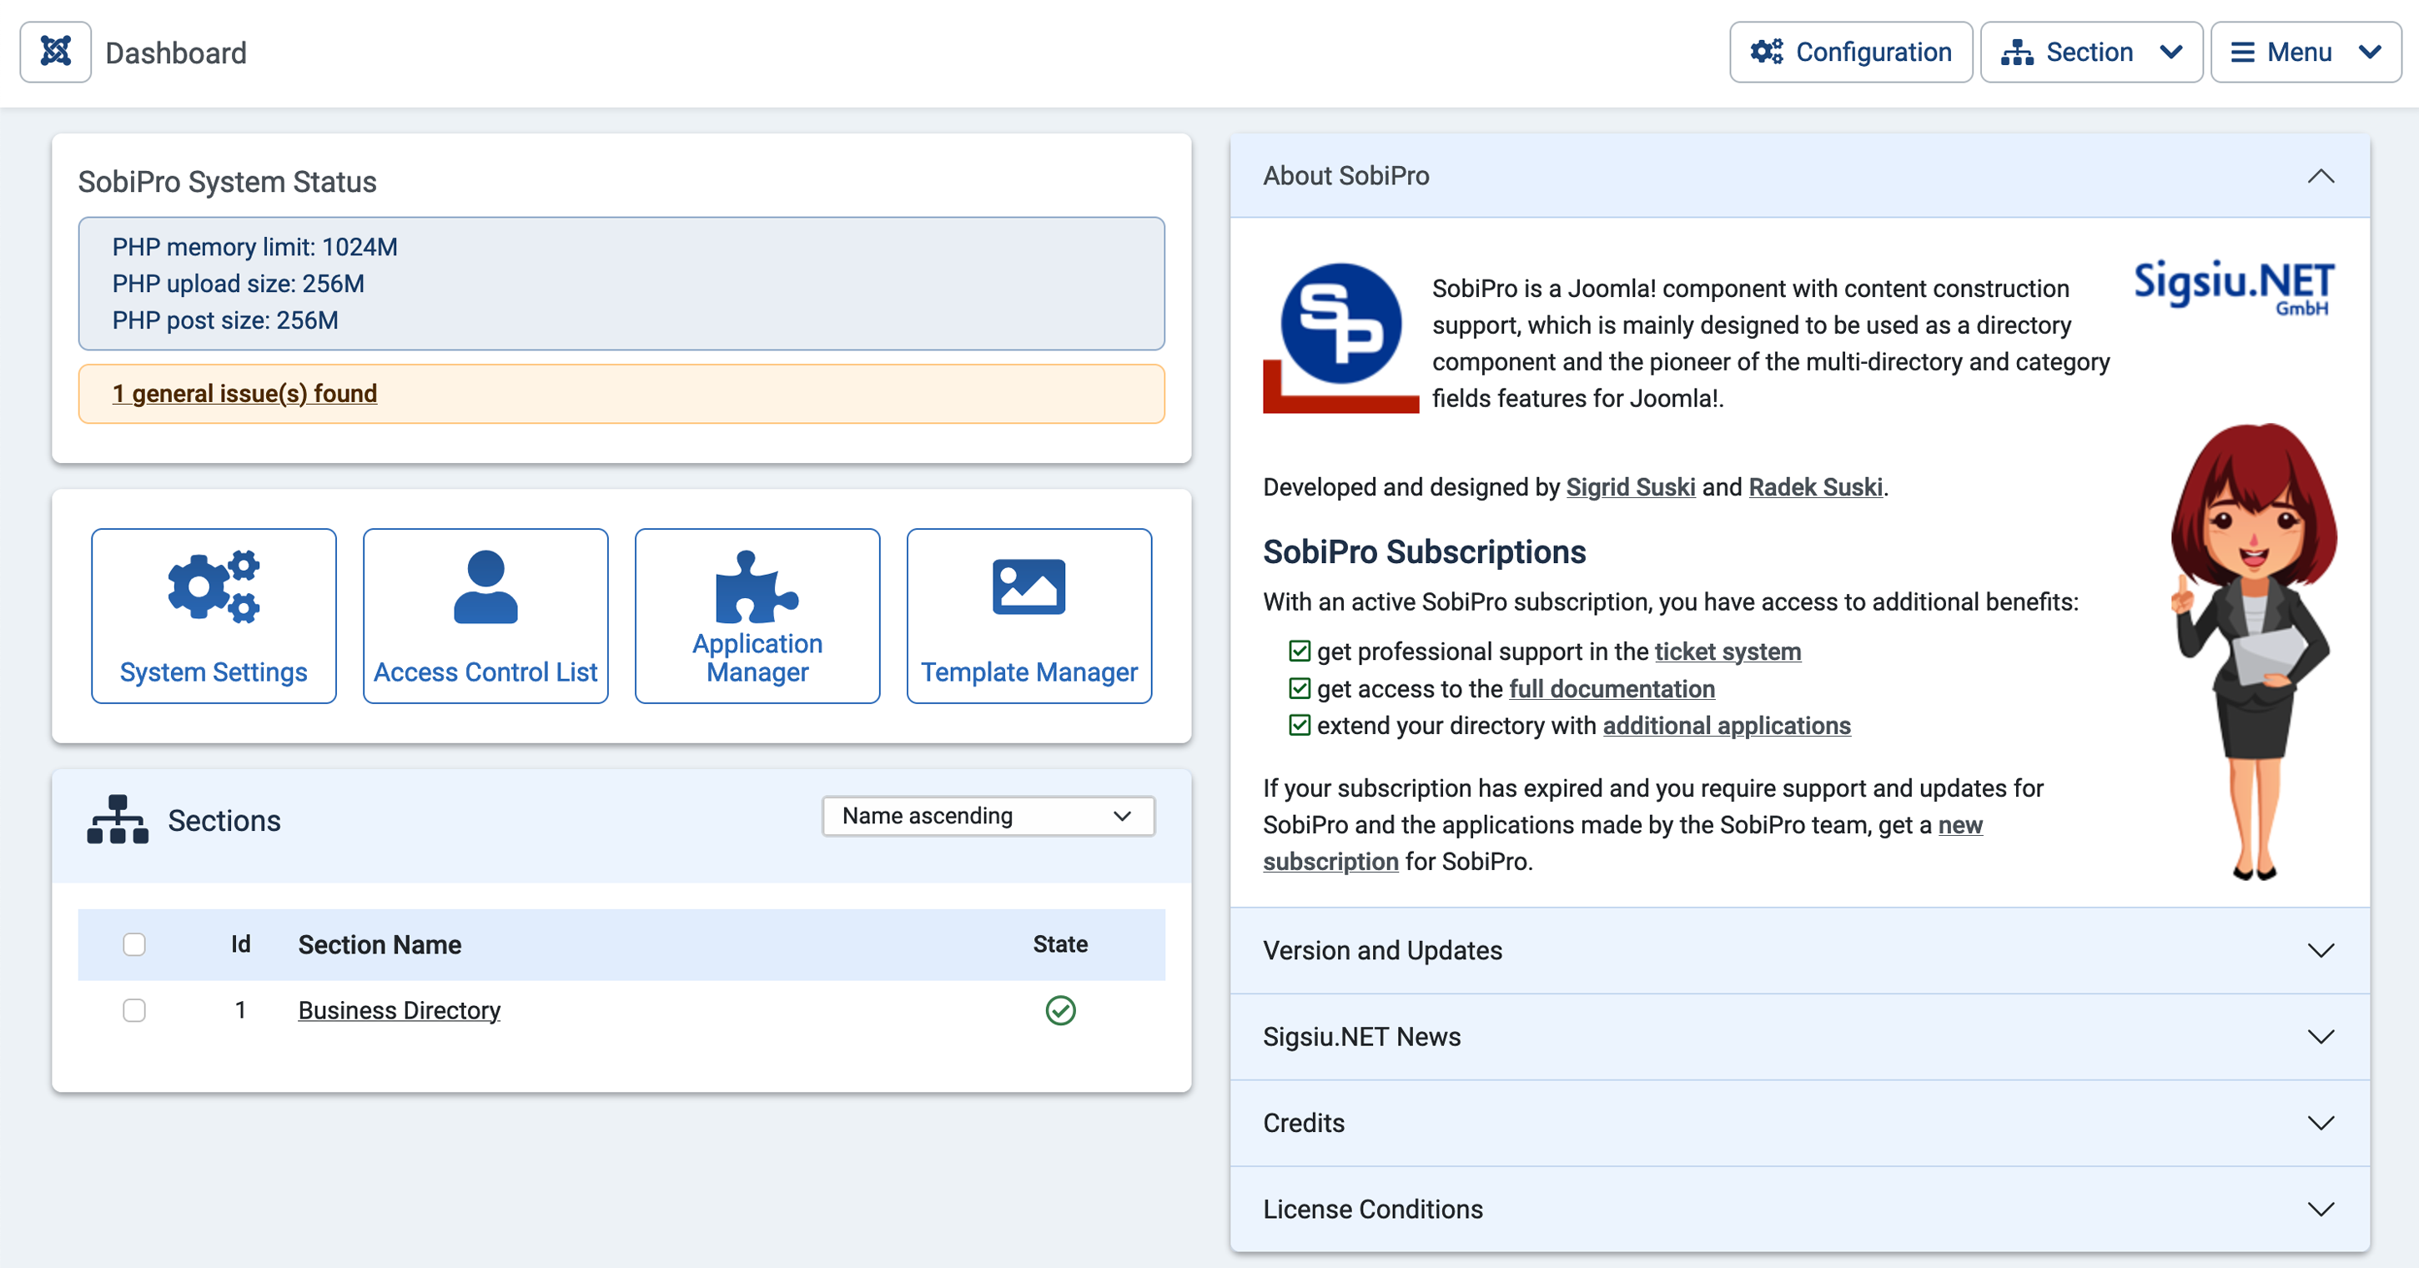The width and height of the screenshot is (2419, 1268).
Task: Click PHP memory limit: 1024M text
Action: (x=254, y=247)
